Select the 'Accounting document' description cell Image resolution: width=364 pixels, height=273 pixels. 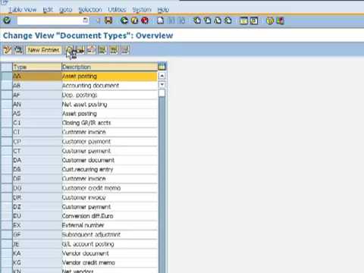(x=109, y=86)
